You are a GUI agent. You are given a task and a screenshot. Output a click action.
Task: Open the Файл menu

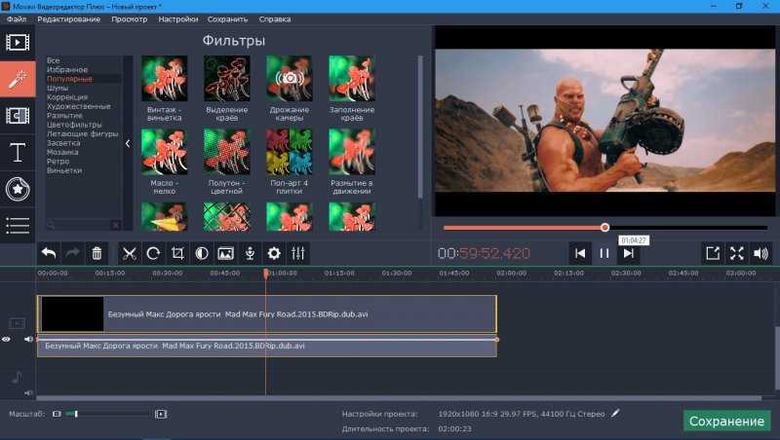coord(17,19)
